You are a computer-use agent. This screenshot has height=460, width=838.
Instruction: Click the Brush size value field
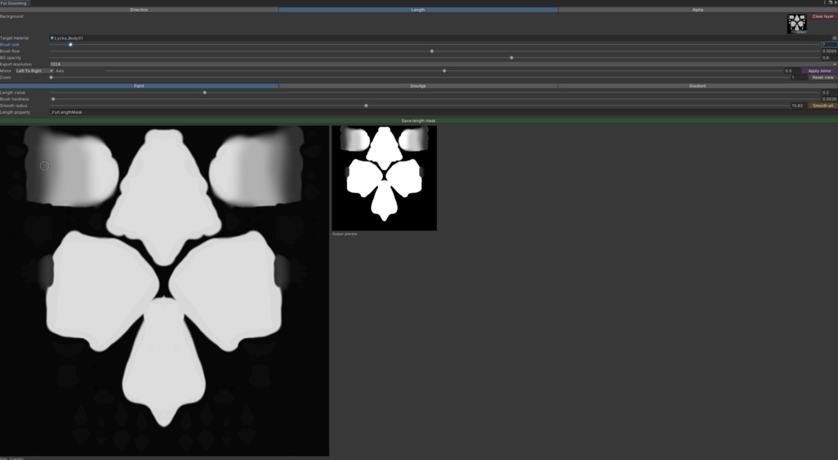(829, 44)
